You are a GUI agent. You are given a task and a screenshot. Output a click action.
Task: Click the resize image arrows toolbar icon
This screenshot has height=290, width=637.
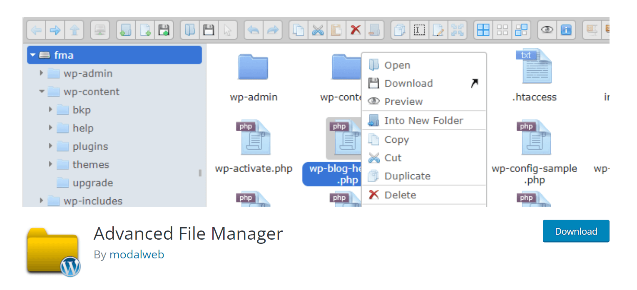[458, 30]
